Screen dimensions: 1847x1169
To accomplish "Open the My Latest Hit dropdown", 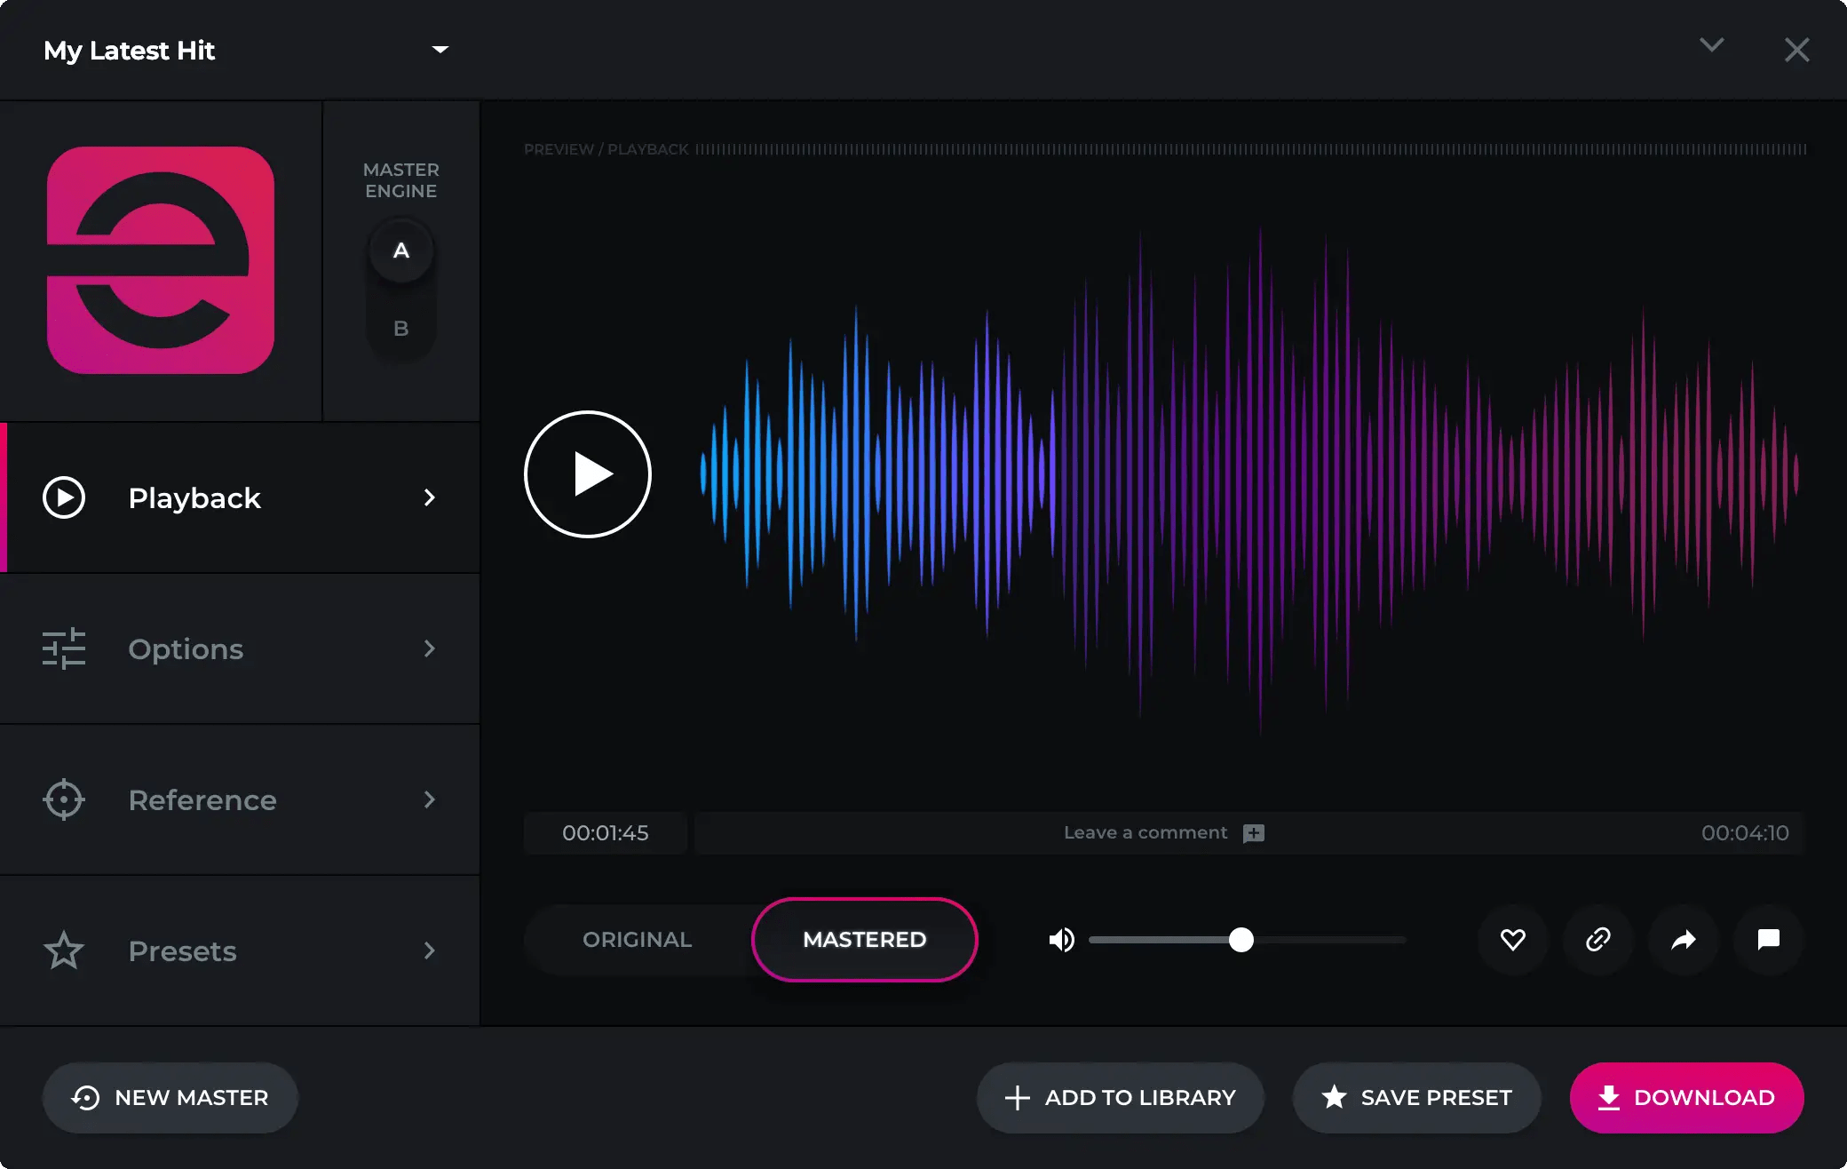I will [x=440, y=50].
